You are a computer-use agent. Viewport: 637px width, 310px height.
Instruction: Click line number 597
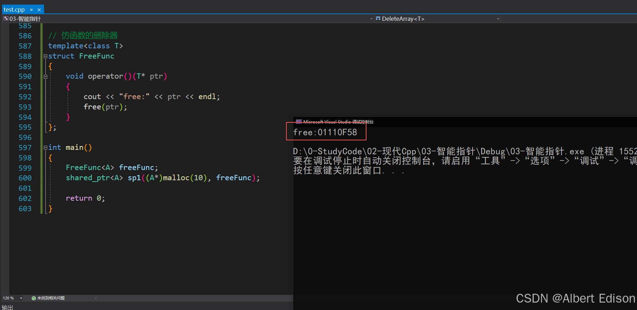(25, 148)
